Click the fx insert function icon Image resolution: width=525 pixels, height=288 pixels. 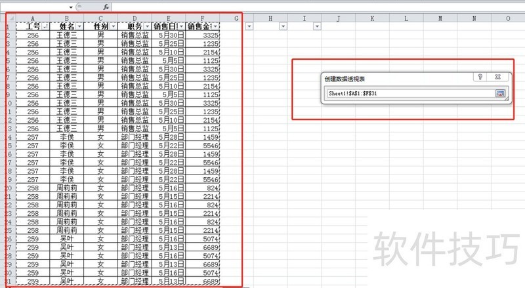pyautogui.click(x=106, y=7)
